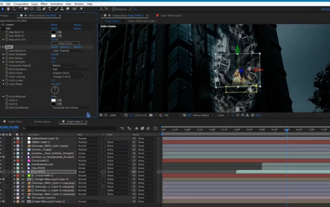
Task: Reset the Glow effect
Action: pos(54,47)
